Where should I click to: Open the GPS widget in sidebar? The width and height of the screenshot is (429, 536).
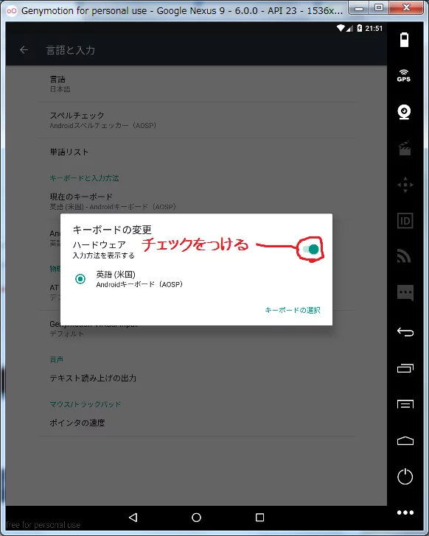tap(404, 75)
